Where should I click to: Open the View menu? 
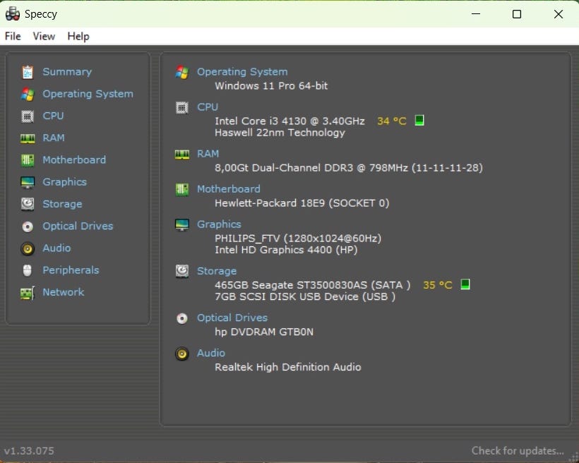point(44,36)
